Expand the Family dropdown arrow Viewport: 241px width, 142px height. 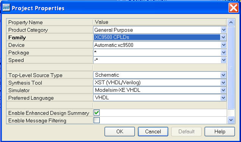tap(223, 37)
